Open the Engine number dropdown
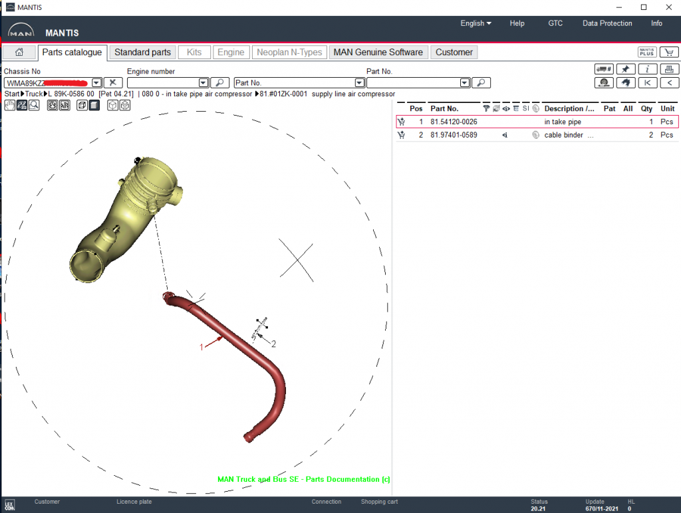Image resolution: width=681 pixels, height=513 pixels. 204,83
